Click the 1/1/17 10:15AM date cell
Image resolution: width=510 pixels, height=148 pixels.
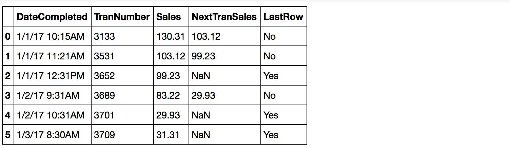51,36
